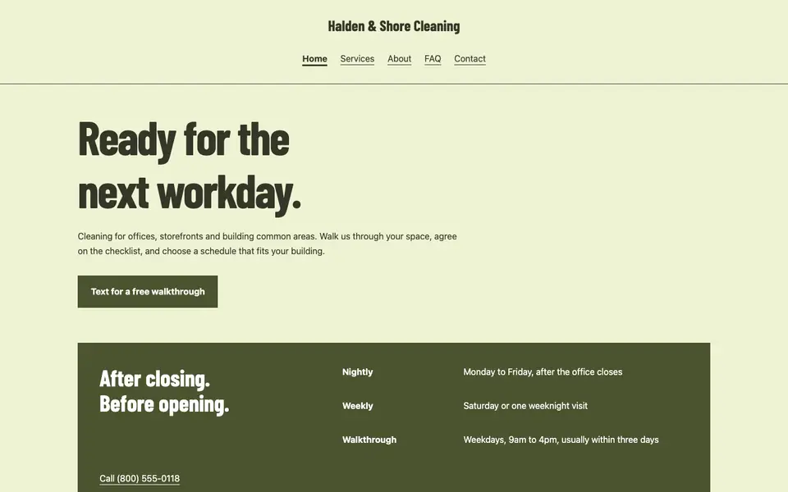This screenshot has width=788, height=492.
Task: Click the Call (800) 555-0118 link
Action: (x=140, y=478)
